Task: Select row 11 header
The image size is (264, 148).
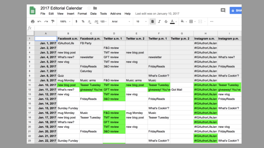Action: [30, 85]
